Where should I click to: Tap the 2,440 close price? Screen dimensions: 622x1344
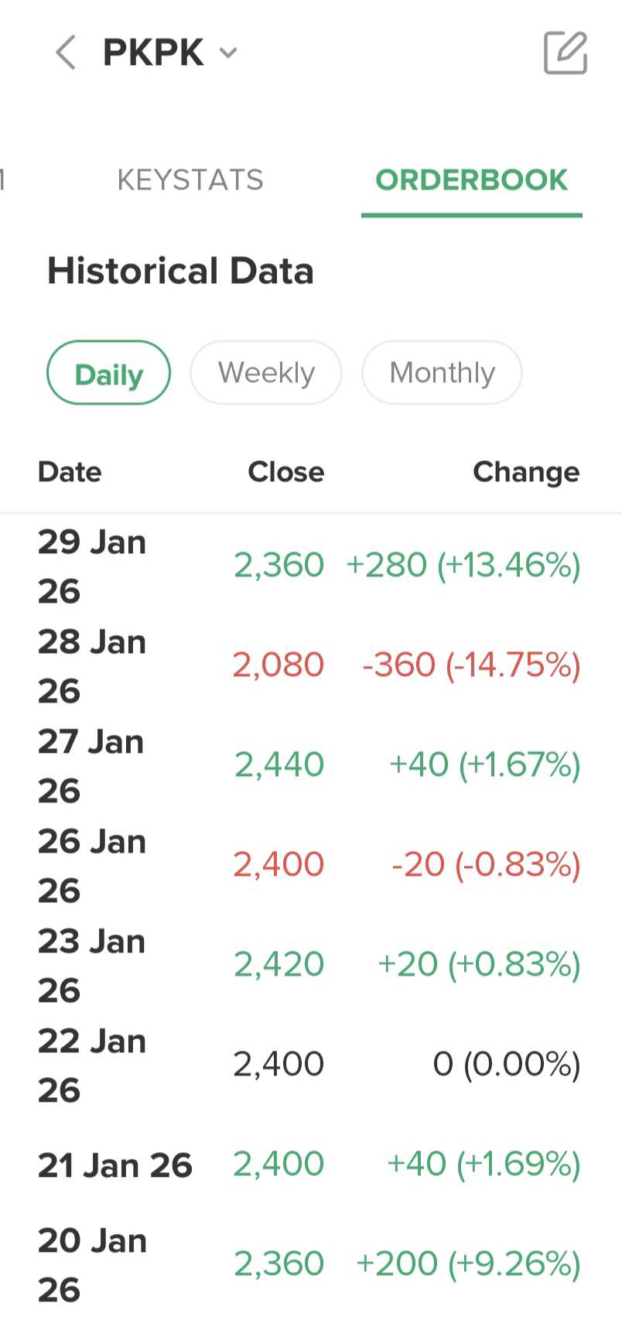(x=279, y=765)
